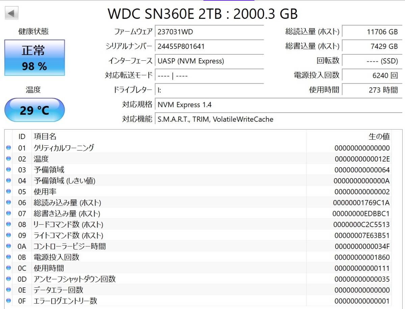
Task: Click the ライトコマンド数 (ホスト) row name
Action: pos(69,235)
